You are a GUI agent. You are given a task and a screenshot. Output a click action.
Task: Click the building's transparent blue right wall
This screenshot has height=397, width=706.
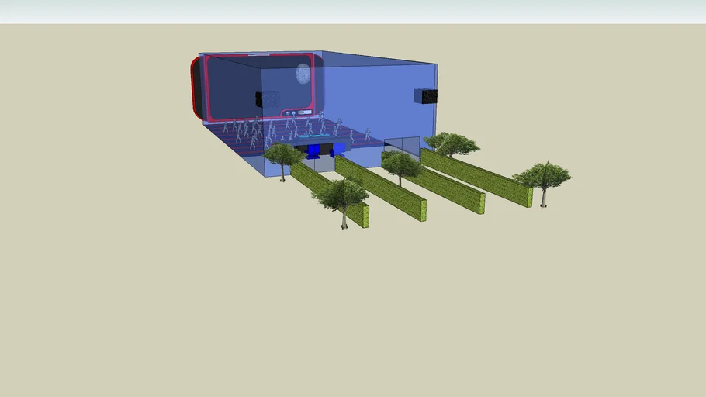[380, 93]
